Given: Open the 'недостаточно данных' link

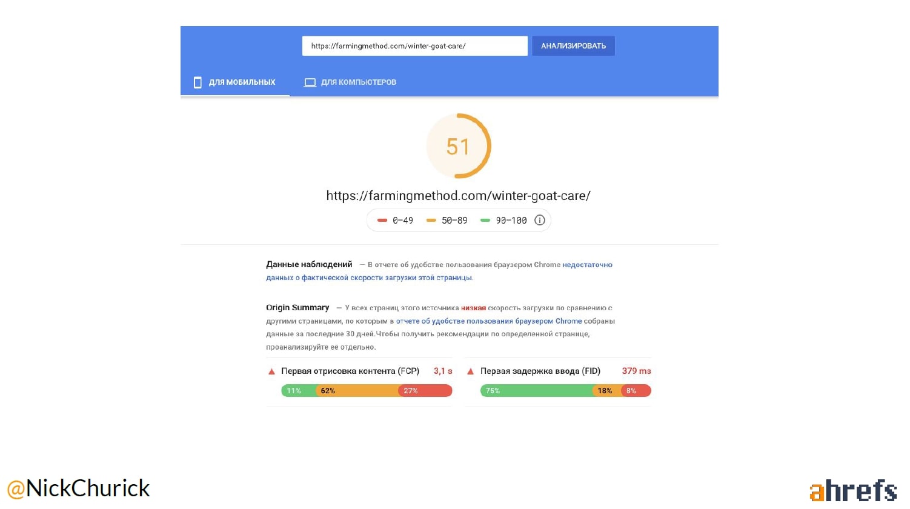Looking at the screenshot, I should pos(587,265).
